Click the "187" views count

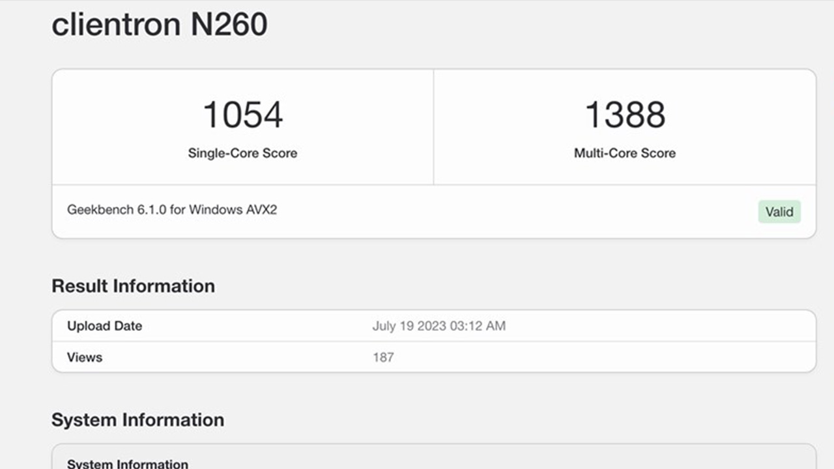(383, 357)
